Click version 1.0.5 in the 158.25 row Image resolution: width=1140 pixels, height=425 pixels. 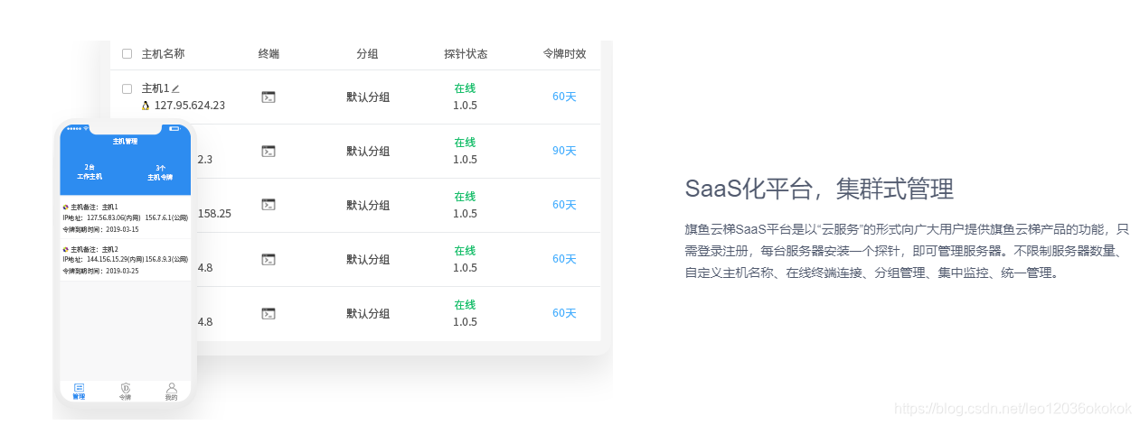point(465,214)
